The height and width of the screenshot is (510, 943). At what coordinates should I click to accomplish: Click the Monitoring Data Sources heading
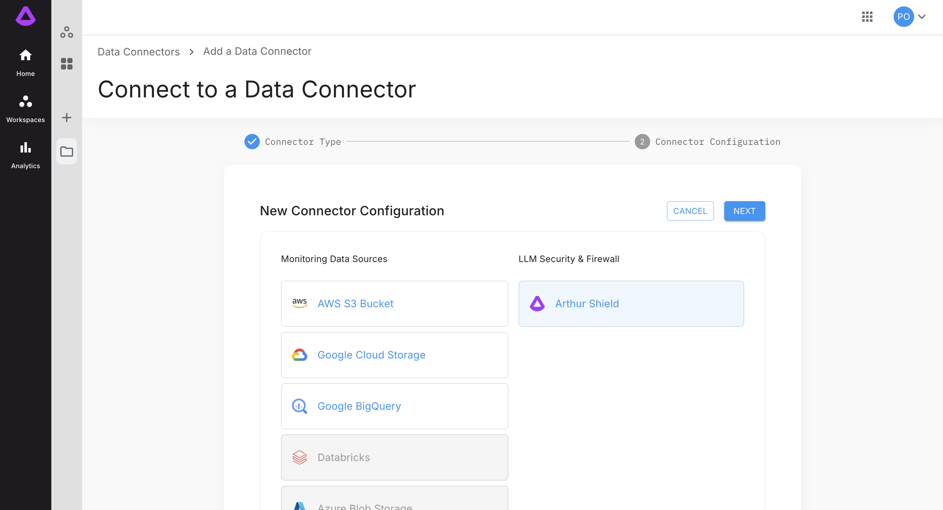(x=334, y=259)
